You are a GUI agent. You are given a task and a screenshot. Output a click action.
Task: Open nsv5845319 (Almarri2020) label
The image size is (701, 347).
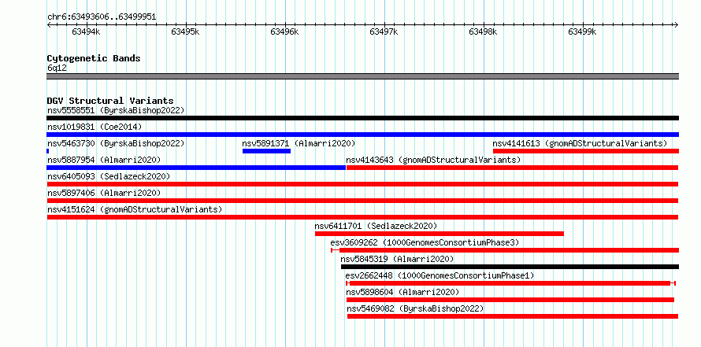[x=397, y=259]
